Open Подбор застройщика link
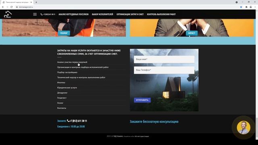Viewport: 258px width, 145px height. click(67, 72)
